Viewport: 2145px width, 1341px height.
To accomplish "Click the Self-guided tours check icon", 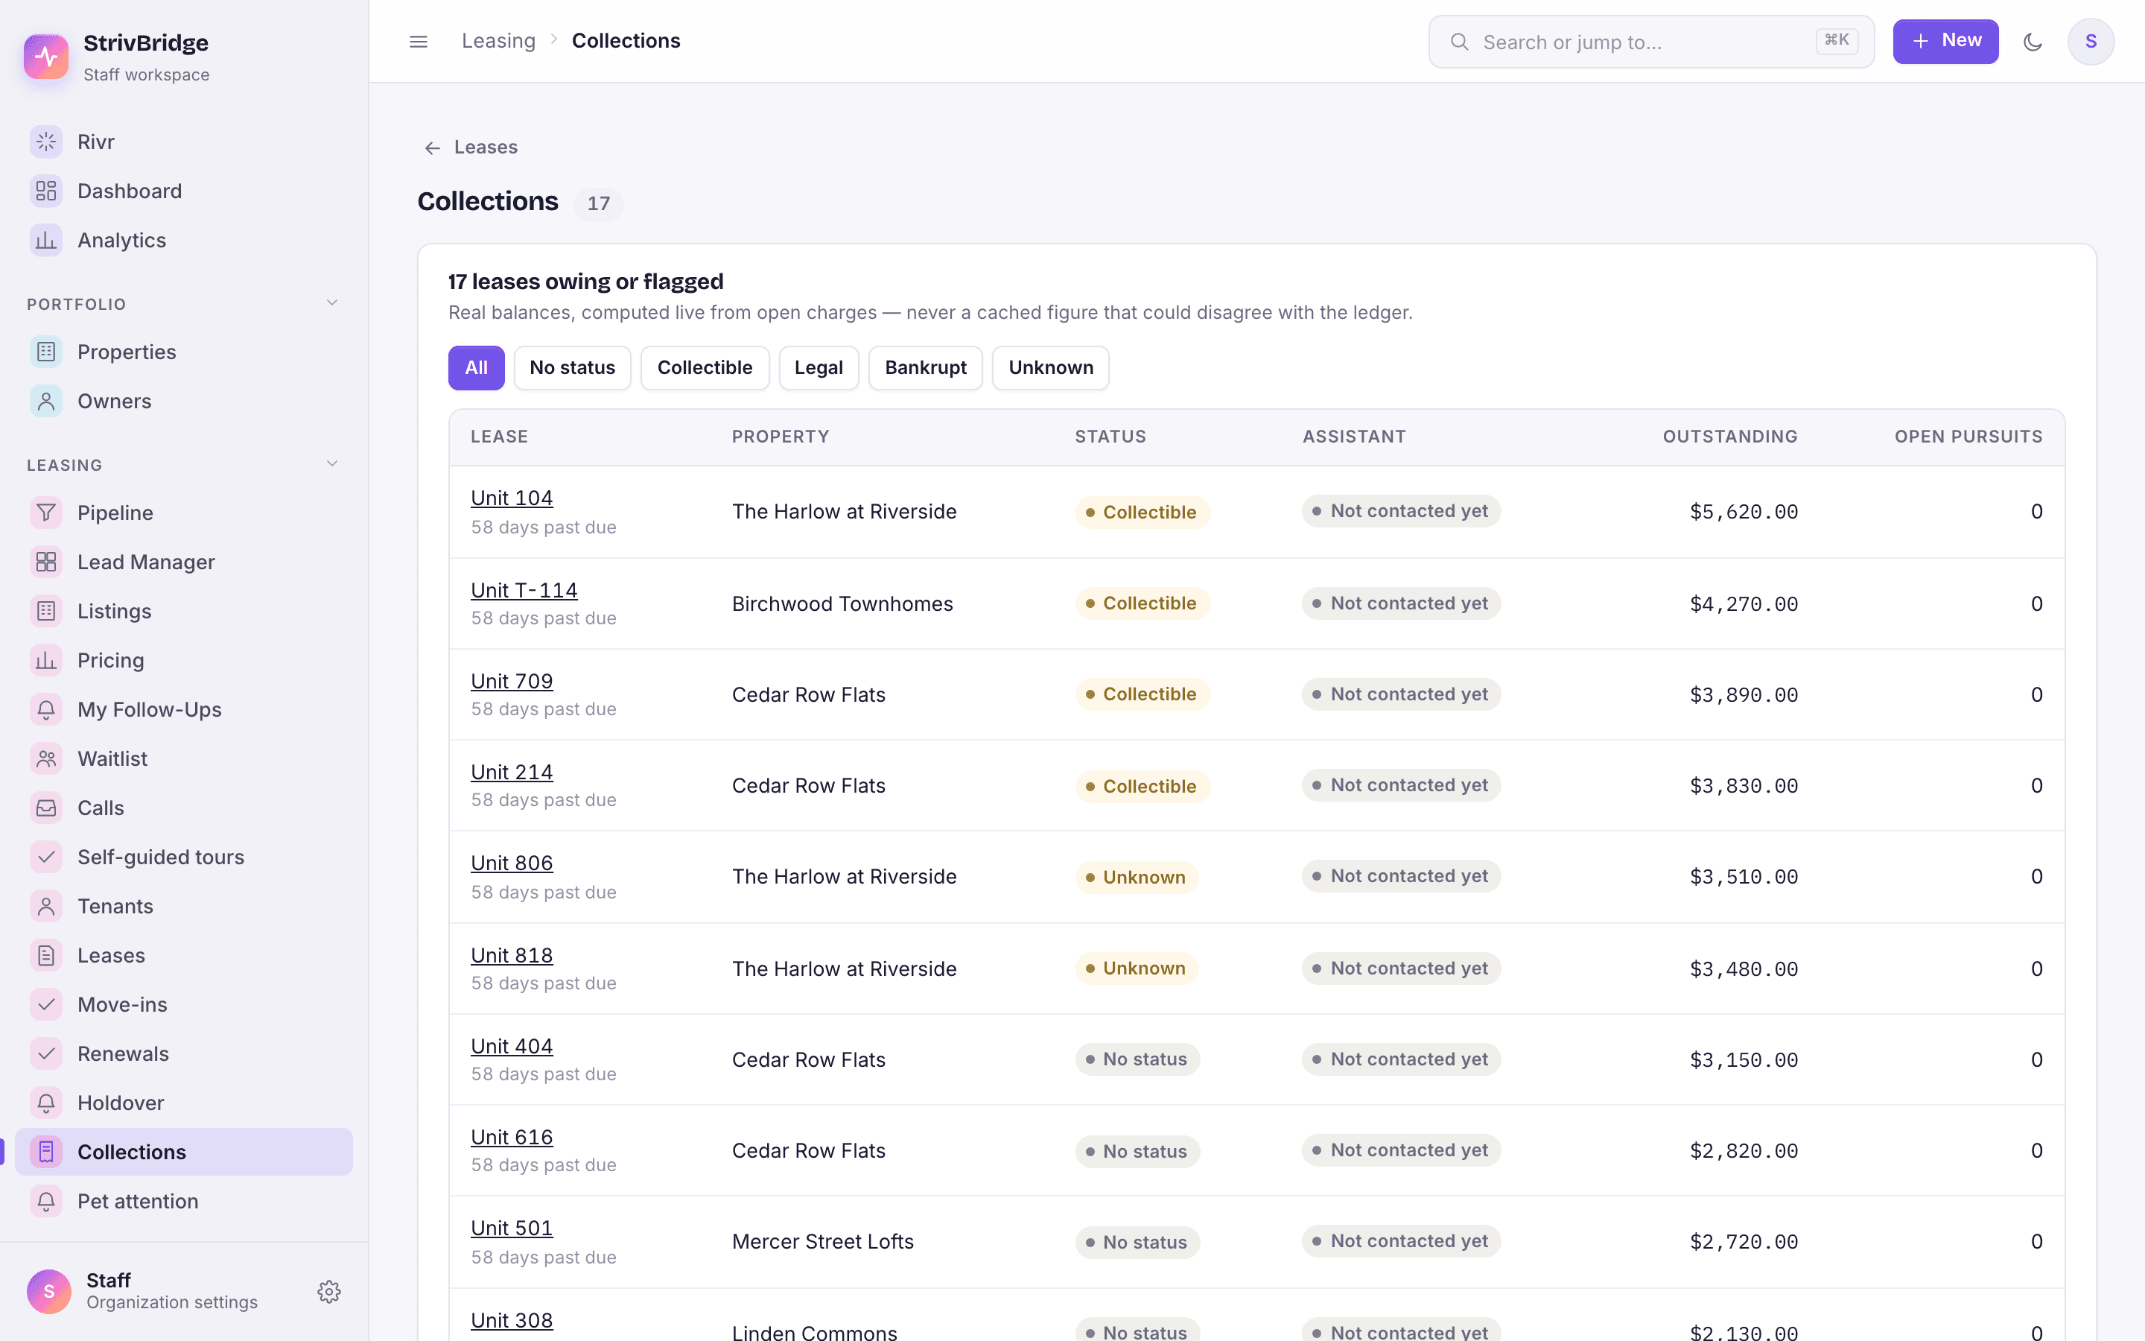I will tap(46, 857).
